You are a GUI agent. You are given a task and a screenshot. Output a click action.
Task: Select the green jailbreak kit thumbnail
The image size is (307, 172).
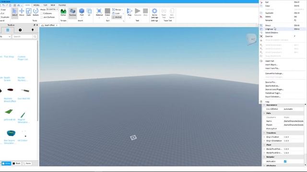(x=9, y=112)
